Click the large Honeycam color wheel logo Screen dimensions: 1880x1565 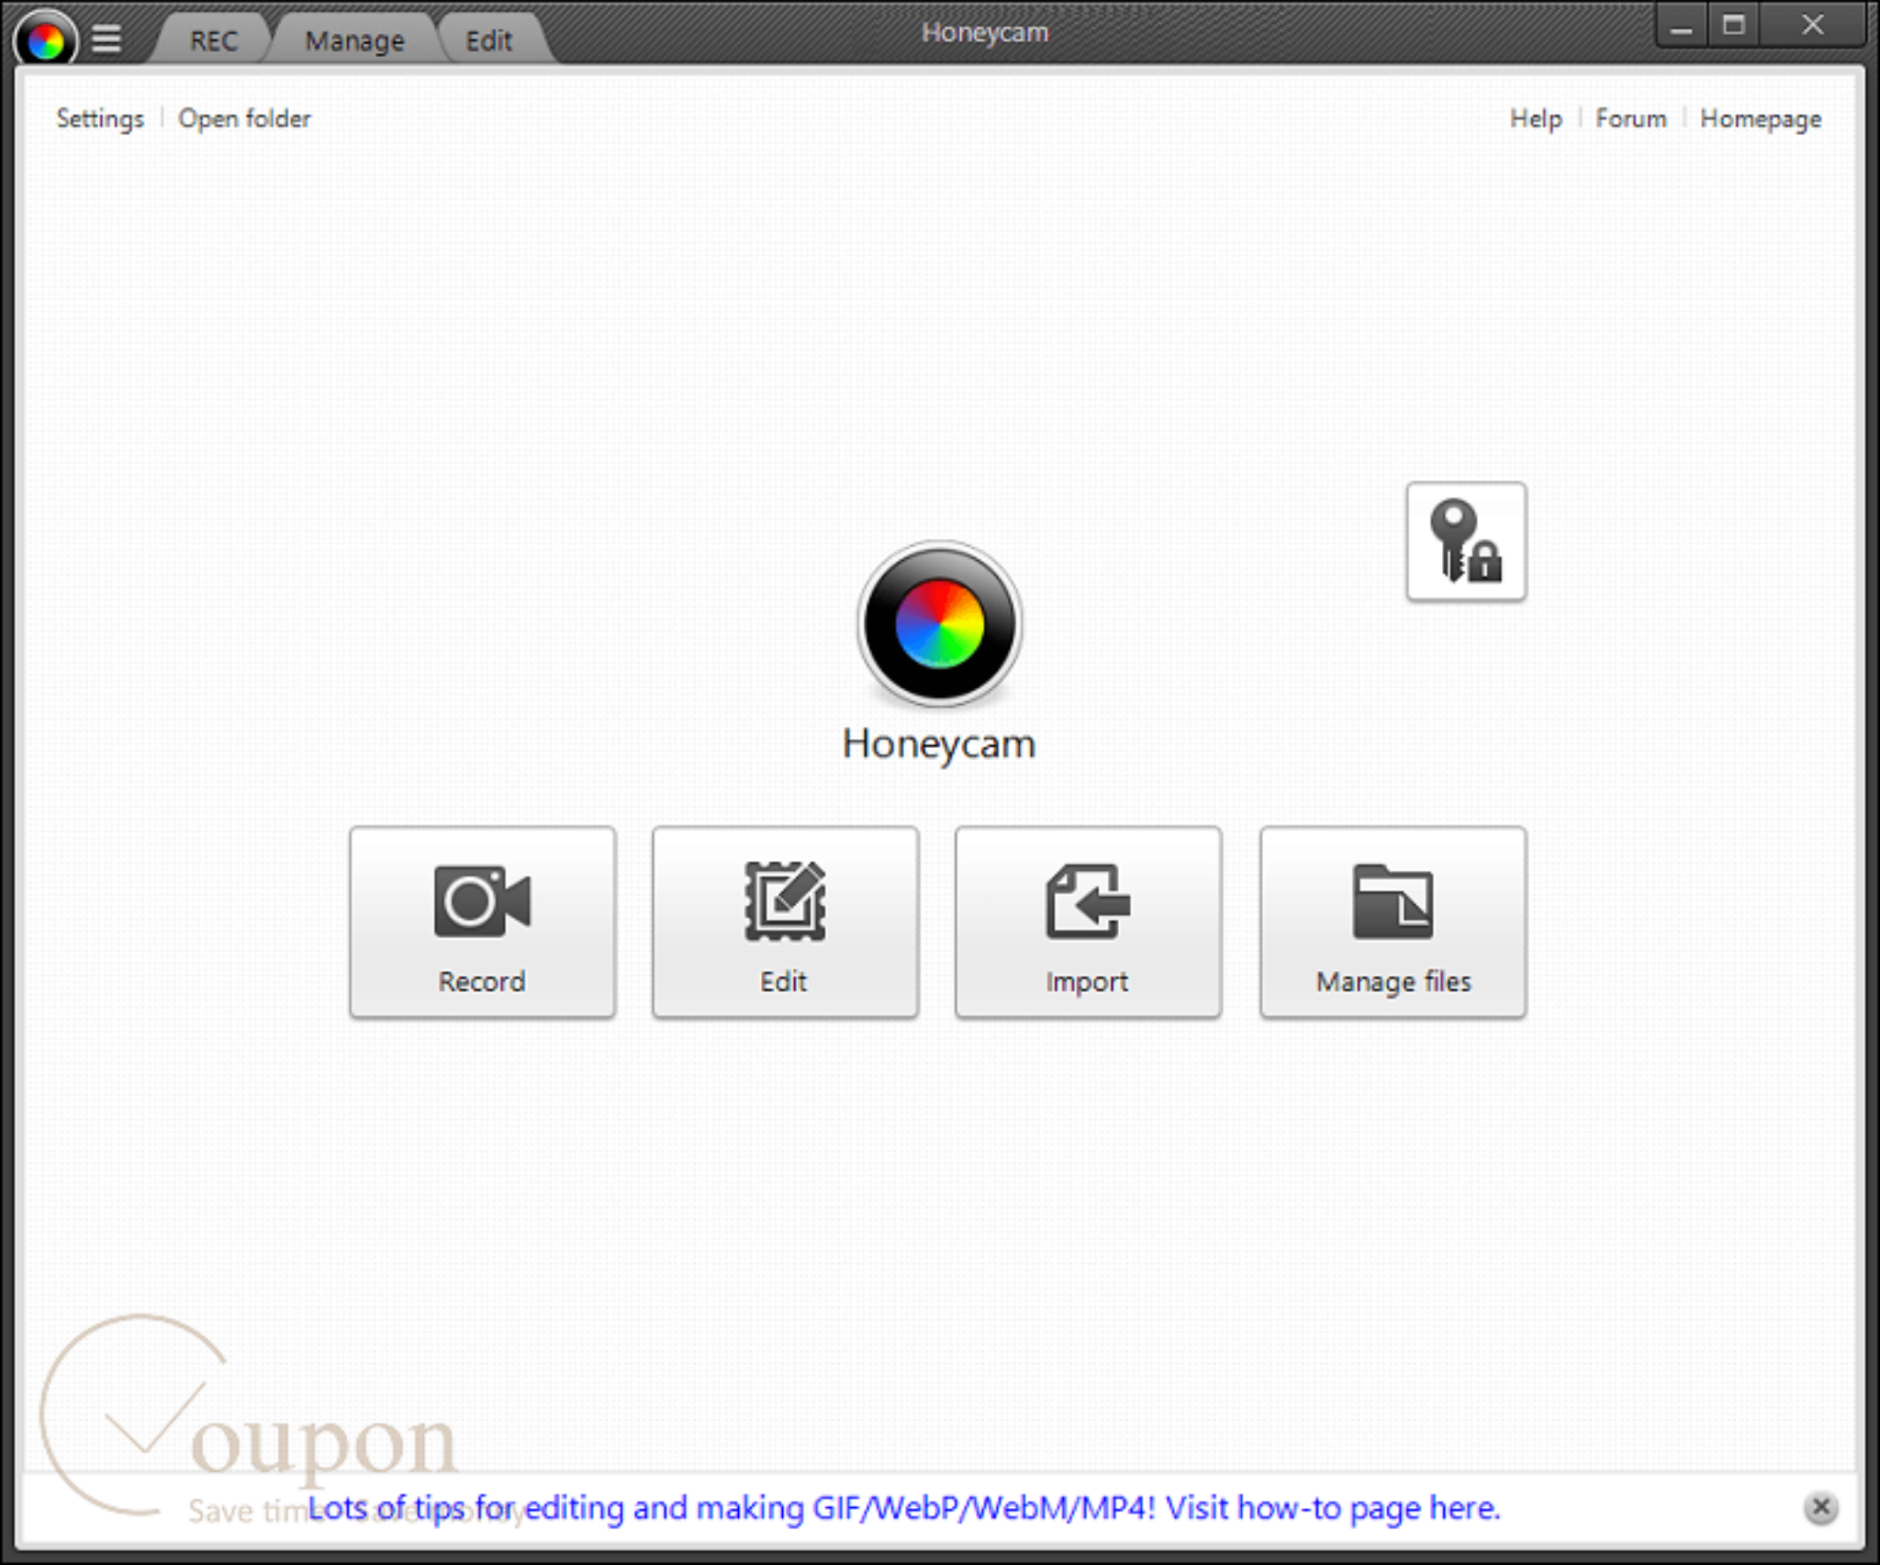pyautogui.click(x=939, y=624)
